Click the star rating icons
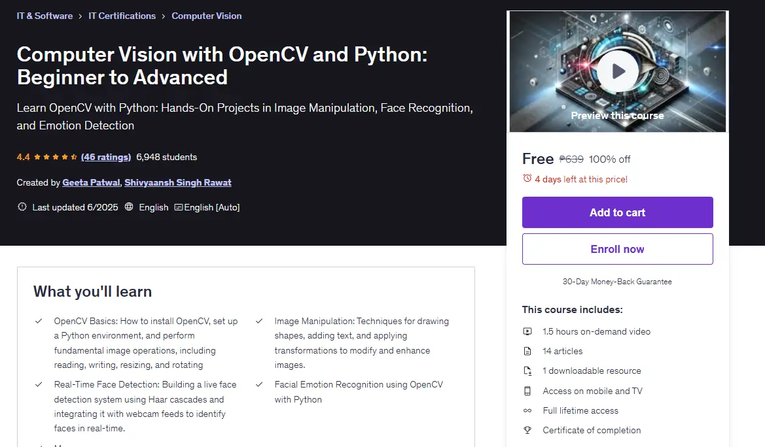The image size is (765, 447). [x=55, y=157]
